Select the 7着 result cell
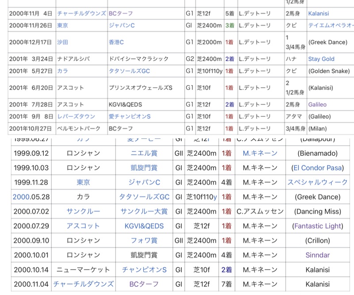This screenshot has width=354, height=295. pyautogui.click(x=227, y=284)
